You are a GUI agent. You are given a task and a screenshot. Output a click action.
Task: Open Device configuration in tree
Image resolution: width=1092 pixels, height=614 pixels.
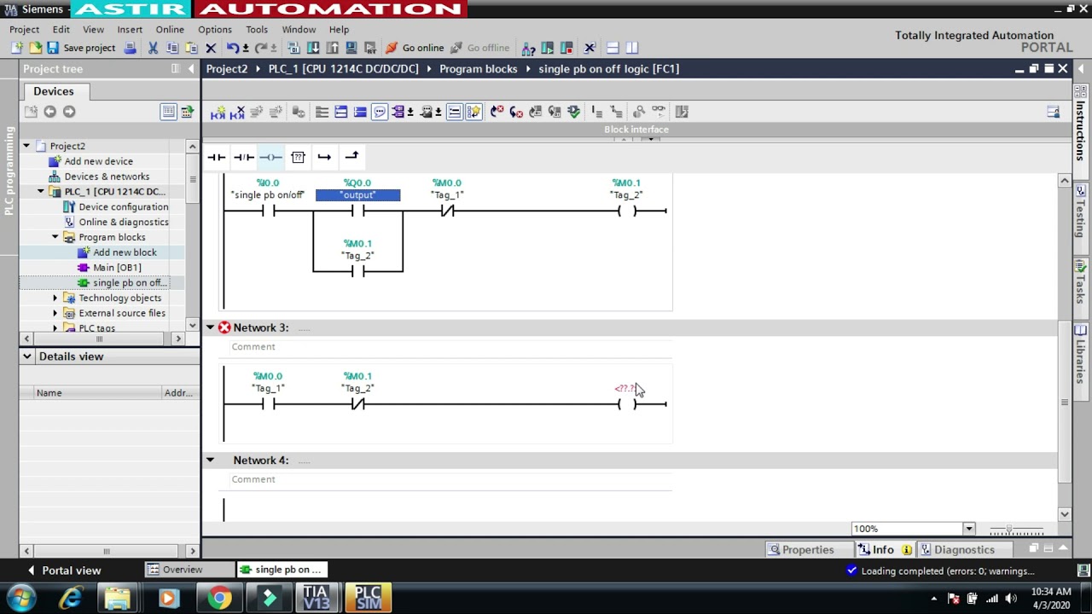124,207
